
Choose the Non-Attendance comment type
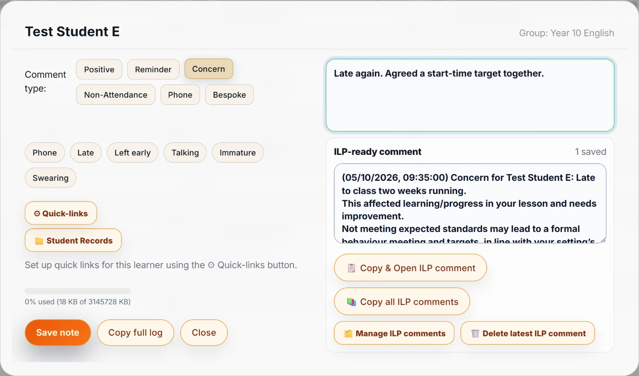coord(115,95)
